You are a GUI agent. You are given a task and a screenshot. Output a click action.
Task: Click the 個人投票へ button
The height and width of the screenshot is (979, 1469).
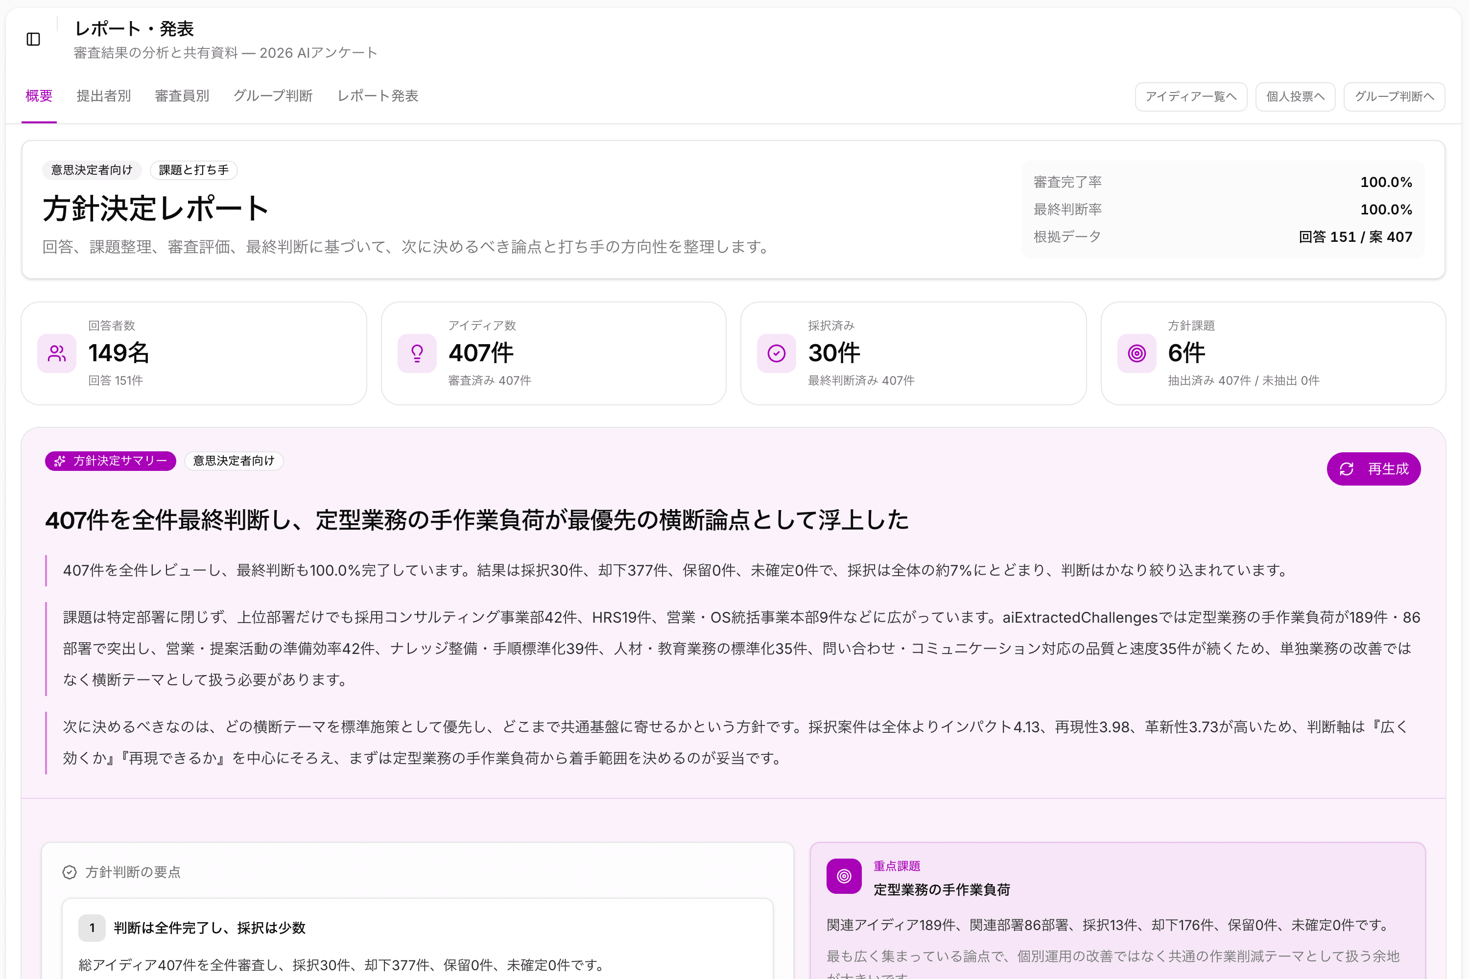1295,97
